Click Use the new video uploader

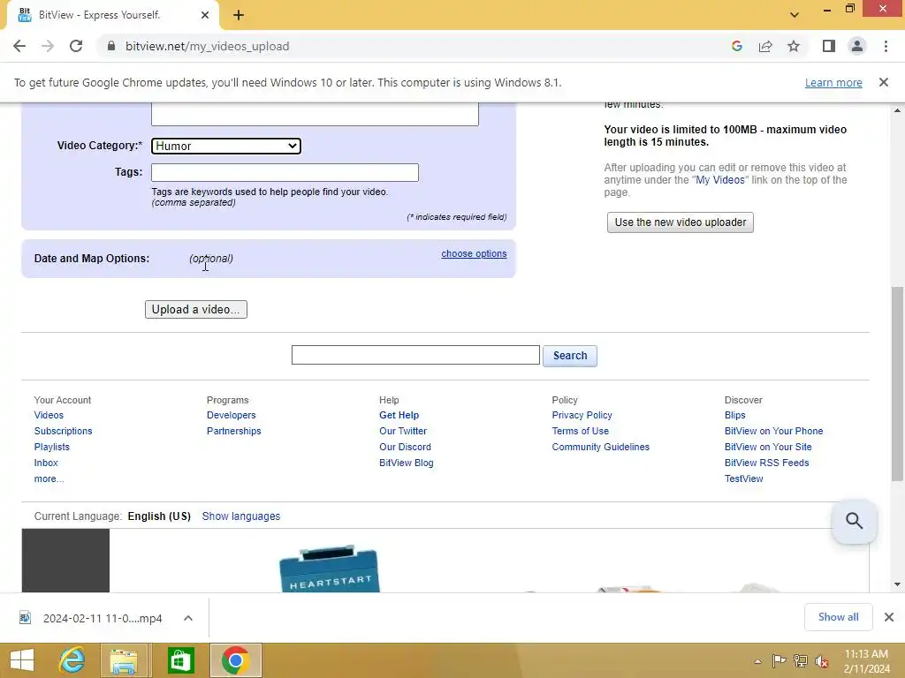pos(680,222)
